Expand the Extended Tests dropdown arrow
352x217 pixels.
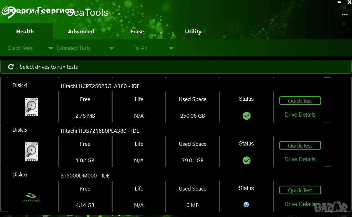[111, 48]
